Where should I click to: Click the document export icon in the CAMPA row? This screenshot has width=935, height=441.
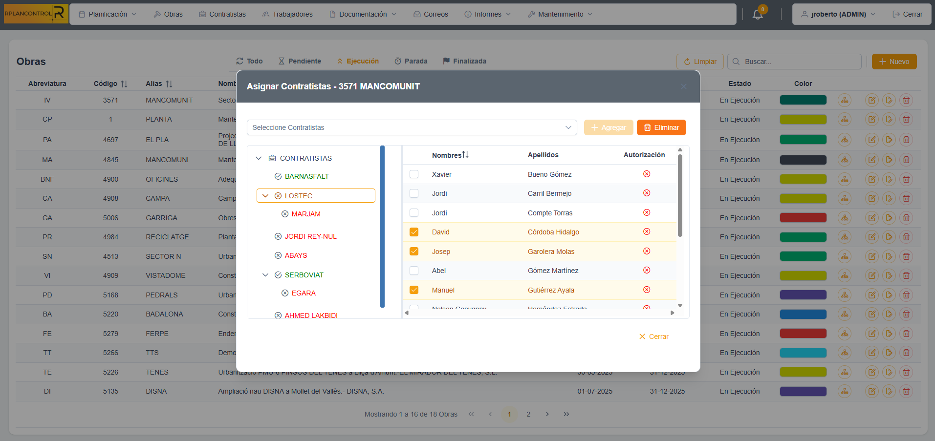tap(889, 198)
